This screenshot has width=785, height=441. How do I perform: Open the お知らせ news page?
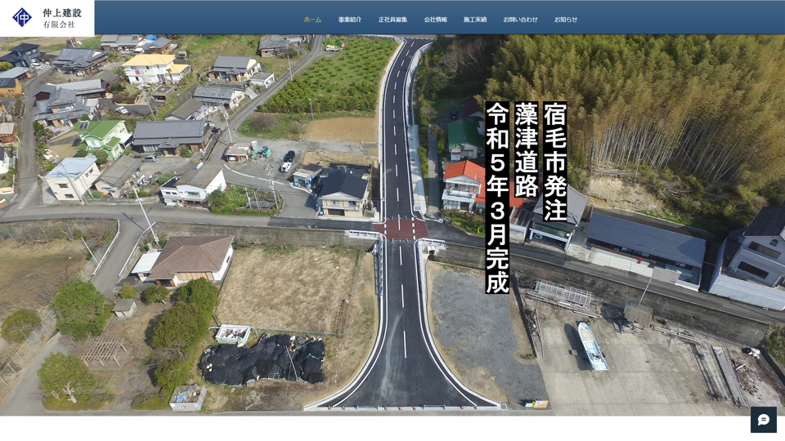(566, 20)
